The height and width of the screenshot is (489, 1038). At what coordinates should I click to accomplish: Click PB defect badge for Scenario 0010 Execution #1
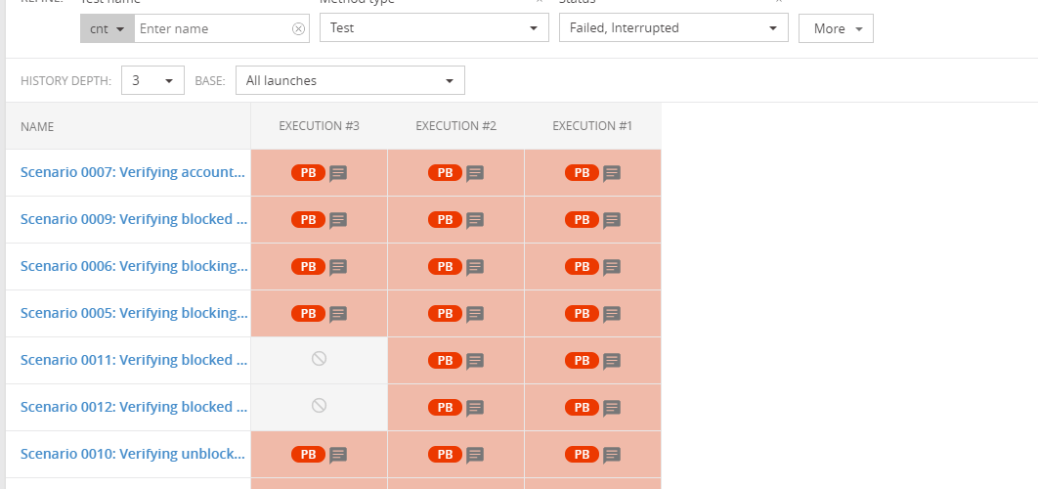click(x=582, y=455)
